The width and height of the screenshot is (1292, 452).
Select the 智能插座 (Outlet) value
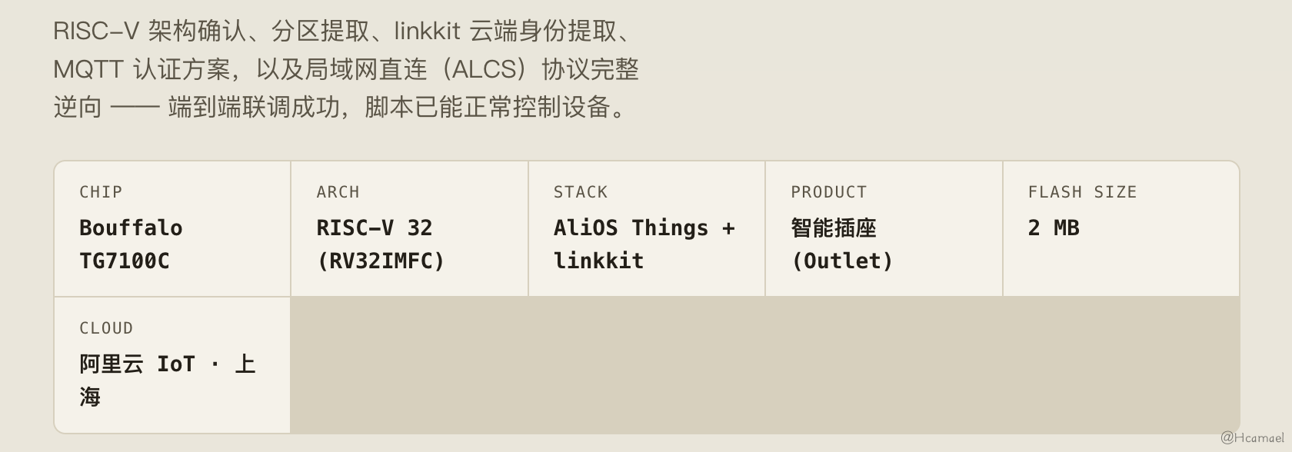coord(842,244)
